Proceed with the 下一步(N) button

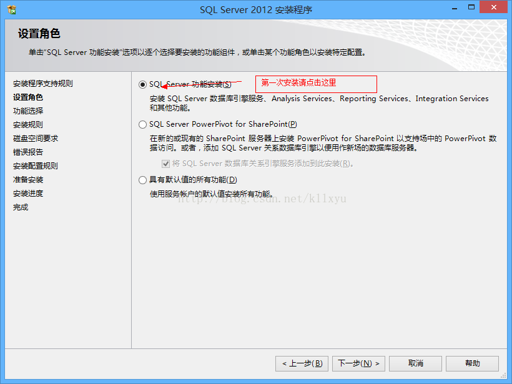[x=358, y=363]
